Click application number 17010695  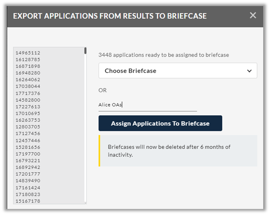click(x=28, y=113)
